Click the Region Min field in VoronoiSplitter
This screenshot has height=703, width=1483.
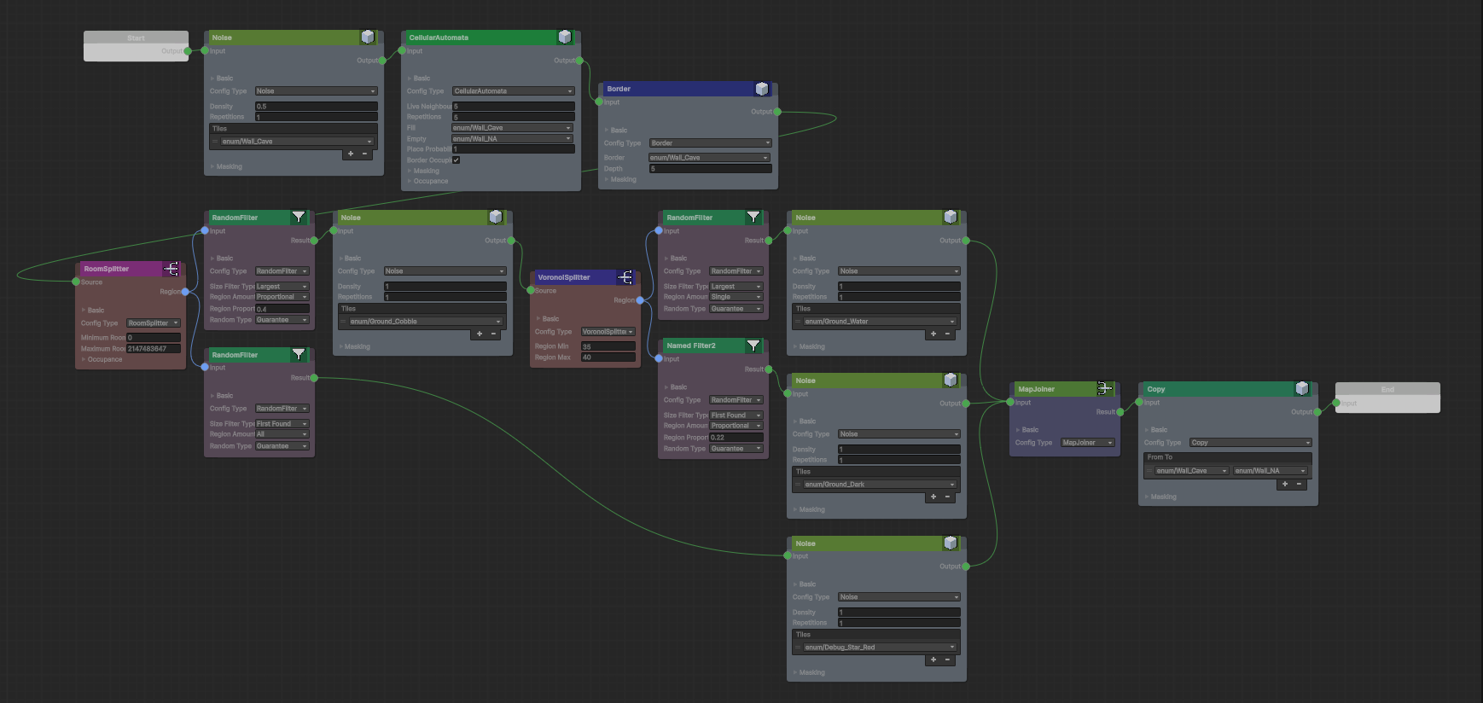click(x=608, y=346)
